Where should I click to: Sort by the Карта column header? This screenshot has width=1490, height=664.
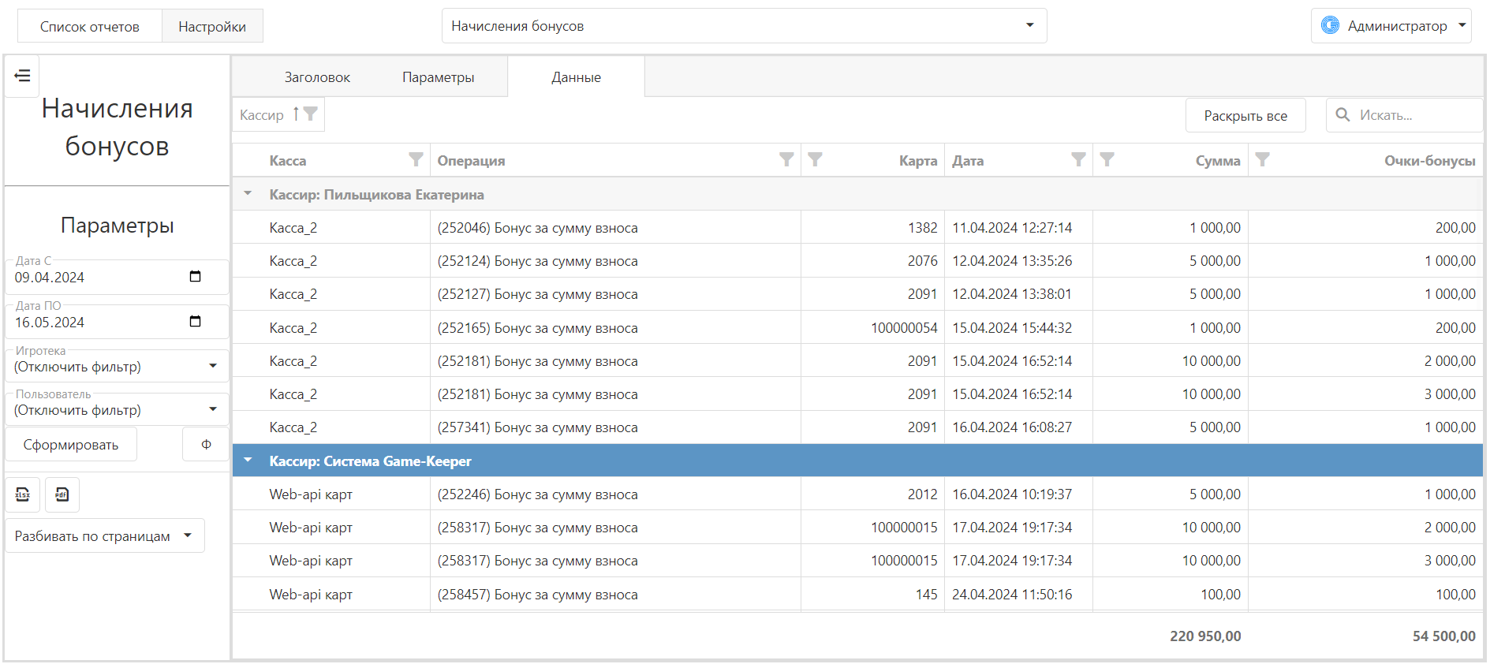pos(918,161)
